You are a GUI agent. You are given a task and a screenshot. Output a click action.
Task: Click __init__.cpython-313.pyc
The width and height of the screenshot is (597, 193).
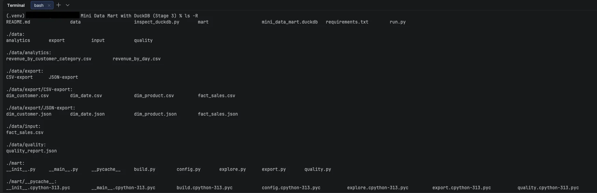[x=38, y=188]
